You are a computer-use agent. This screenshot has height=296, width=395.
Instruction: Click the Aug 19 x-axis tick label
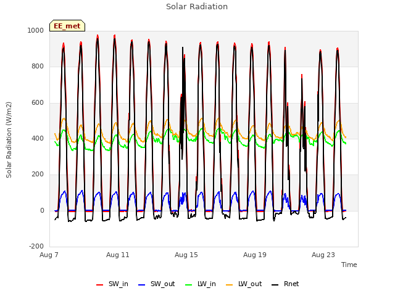click(x=255, y=255)
